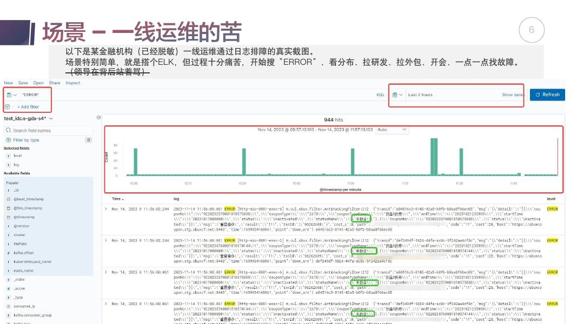This screenshot has height=324, width=577.
Task: Click the 't' type icon next to level field
Action: (x=8, y=156)
